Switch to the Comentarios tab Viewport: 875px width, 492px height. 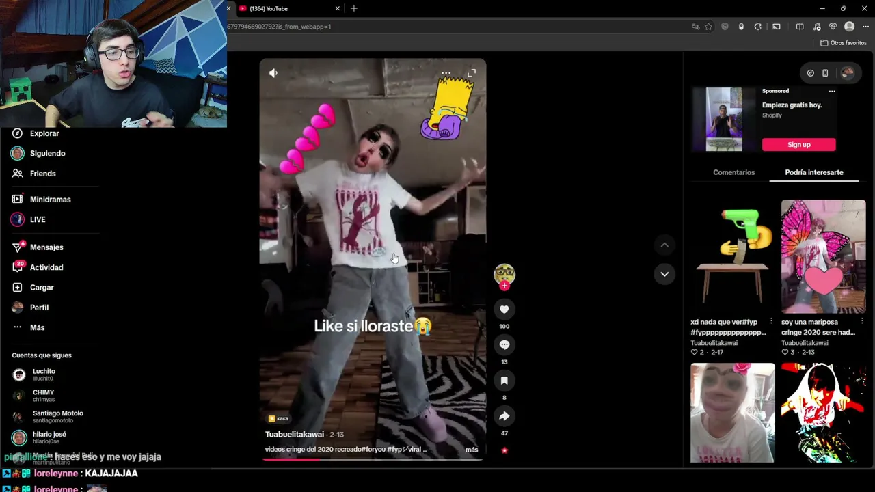pyautogui.click(x=733, y=172)
